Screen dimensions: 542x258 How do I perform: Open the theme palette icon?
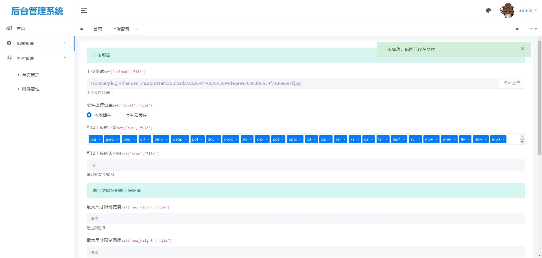(x=488, y=10)
